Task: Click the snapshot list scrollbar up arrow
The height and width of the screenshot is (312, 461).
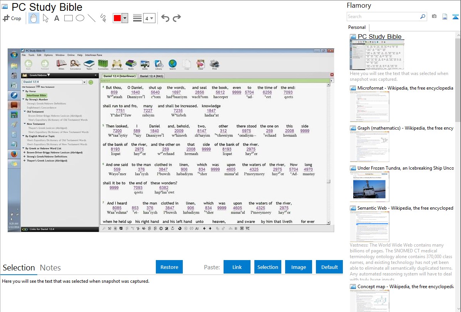Action: point(458,35)
